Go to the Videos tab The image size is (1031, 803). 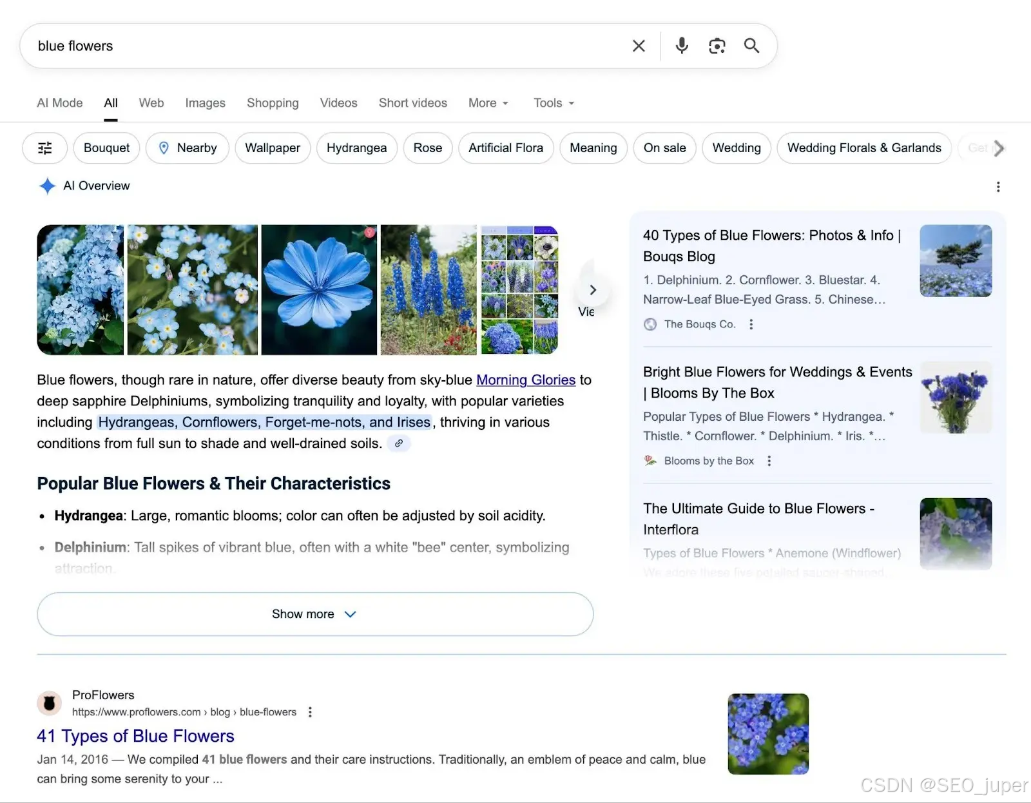tap(338, 103)
